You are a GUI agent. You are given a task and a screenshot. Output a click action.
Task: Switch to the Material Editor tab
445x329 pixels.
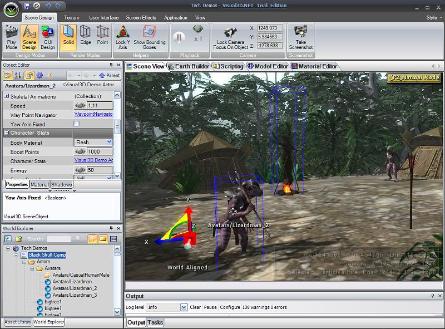pos(314,66)
